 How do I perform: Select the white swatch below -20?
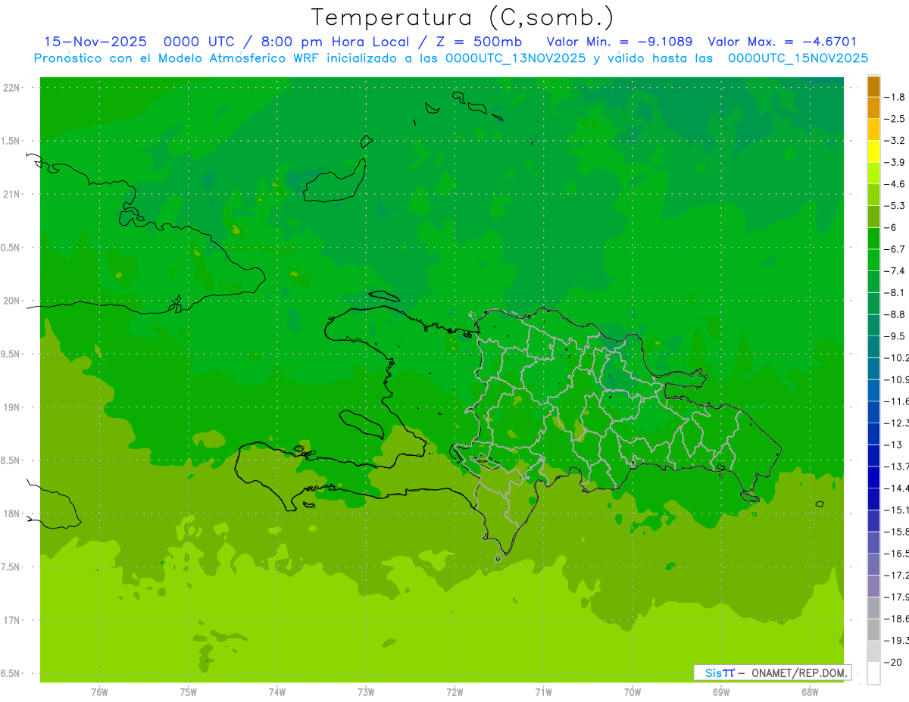coord(873,673)
